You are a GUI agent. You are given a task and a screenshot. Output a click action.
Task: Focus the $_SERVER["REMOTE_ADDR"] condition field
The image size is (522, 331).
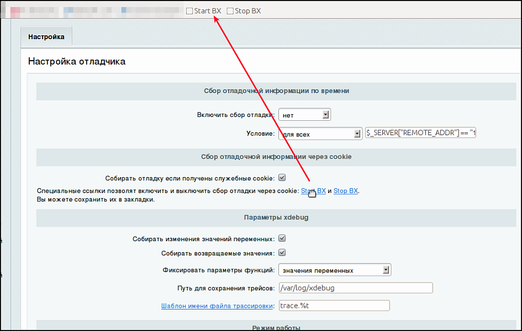click(x=420, y=133)
